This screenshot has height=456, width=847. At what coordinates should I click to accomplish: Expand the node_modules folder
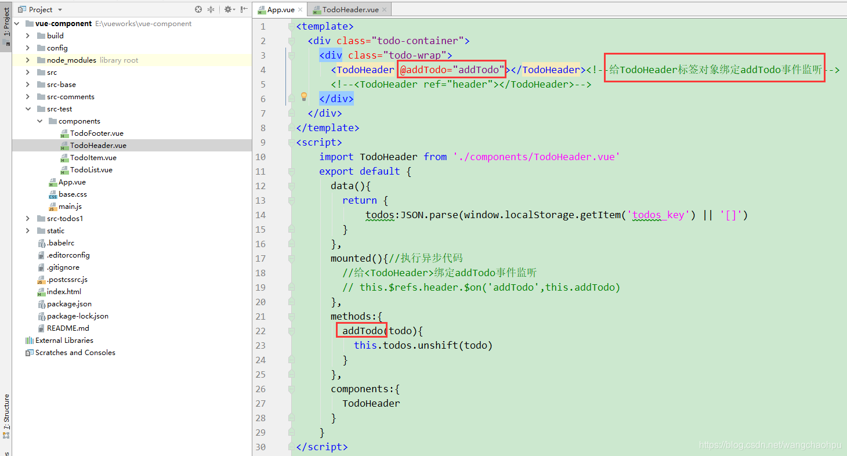pos(28,60)
